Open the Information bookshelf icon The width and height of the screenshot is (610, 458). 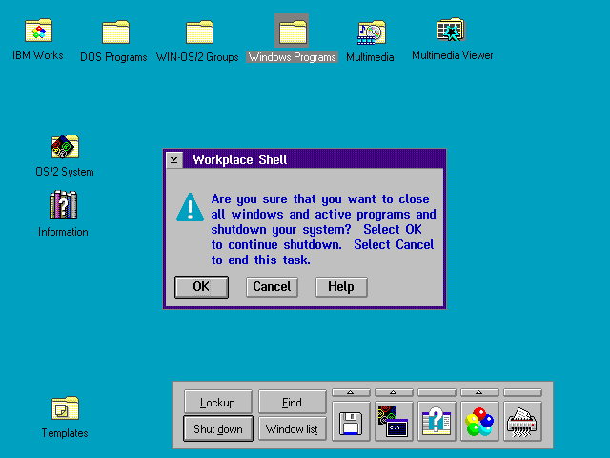64,204
